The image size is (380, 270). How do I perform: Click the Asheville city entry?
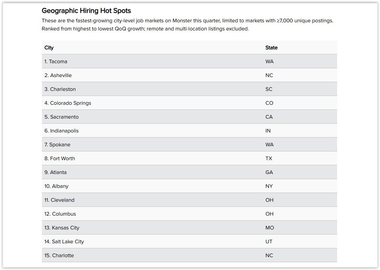(x=58, y=75)
